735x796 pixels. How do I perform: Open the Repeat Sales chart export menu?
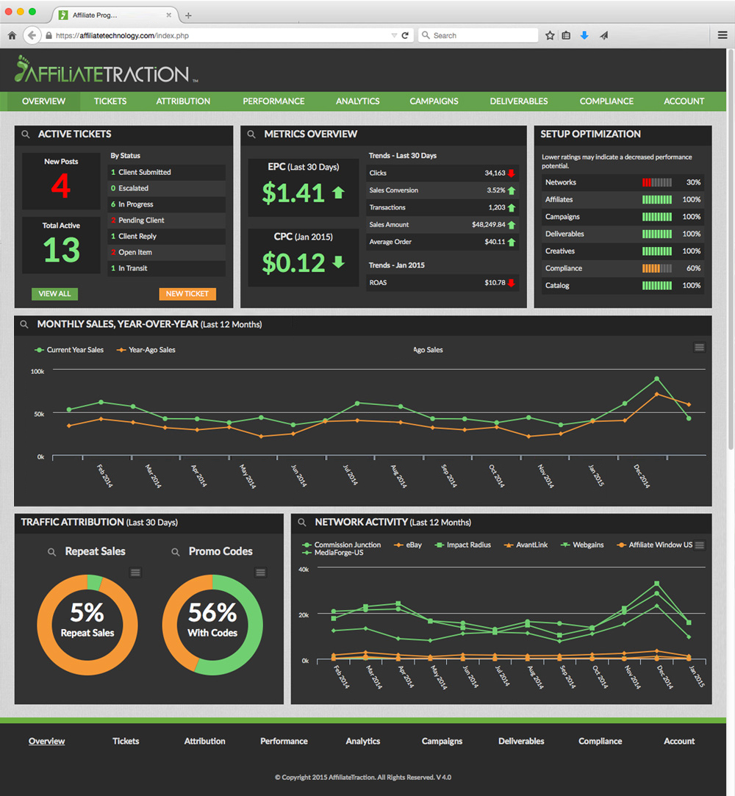pos(135,573)
